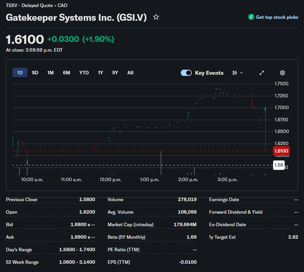This screenshot has height=272, width=304.
Task: Click the Earnings Date label
Action: pyautogui.click(x=224, y=200)
